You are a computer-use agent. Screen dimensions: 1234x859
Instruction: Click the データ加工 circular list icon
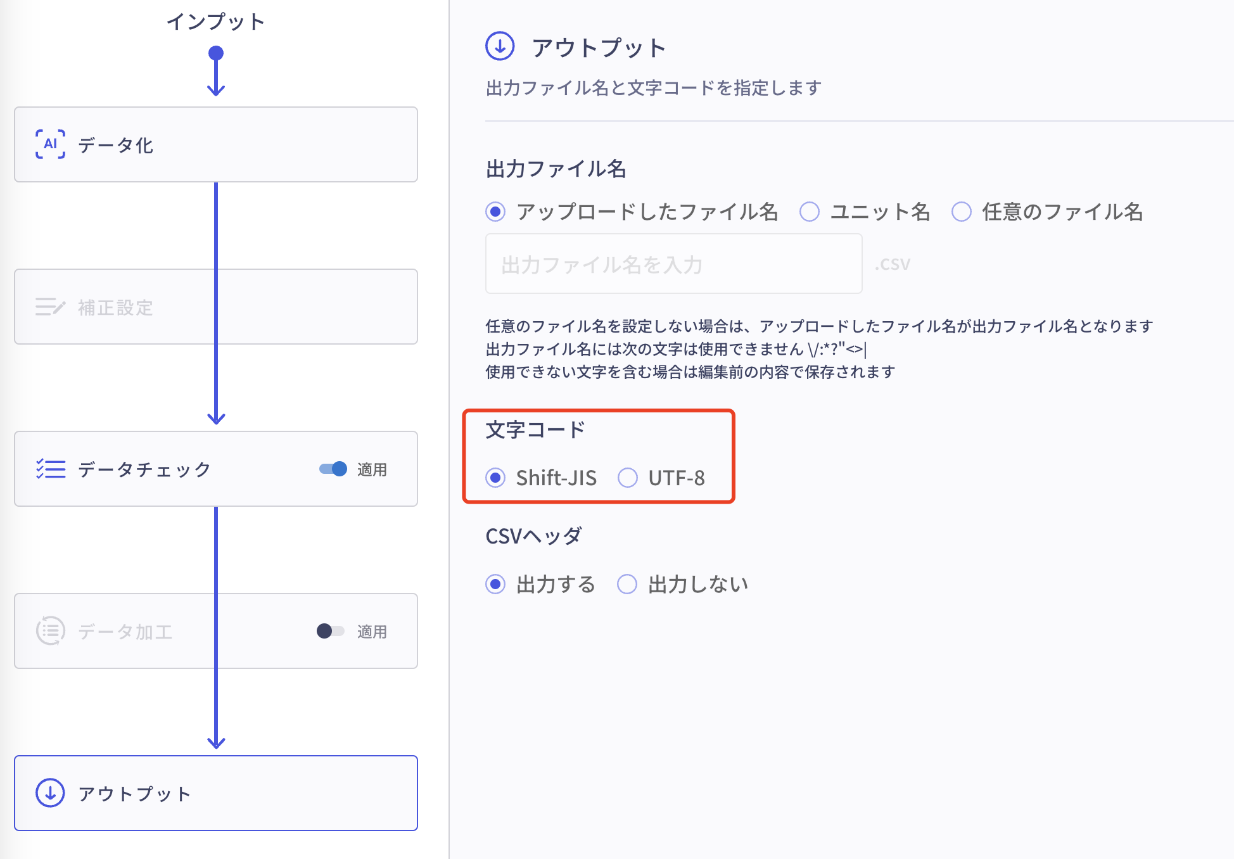pos(50,631)
